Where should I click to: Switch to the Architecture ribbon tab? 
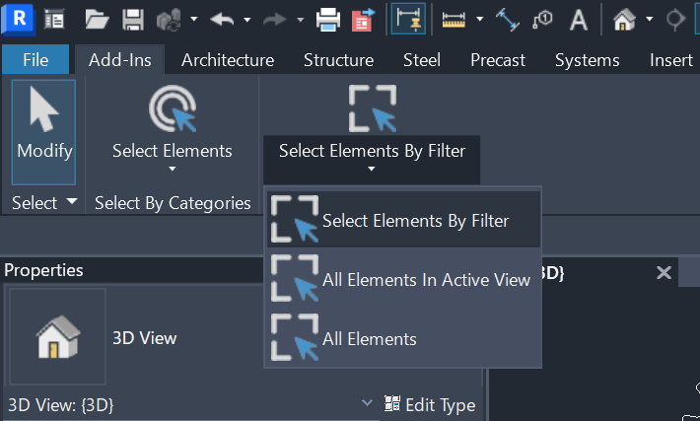[x=228, y=60]
